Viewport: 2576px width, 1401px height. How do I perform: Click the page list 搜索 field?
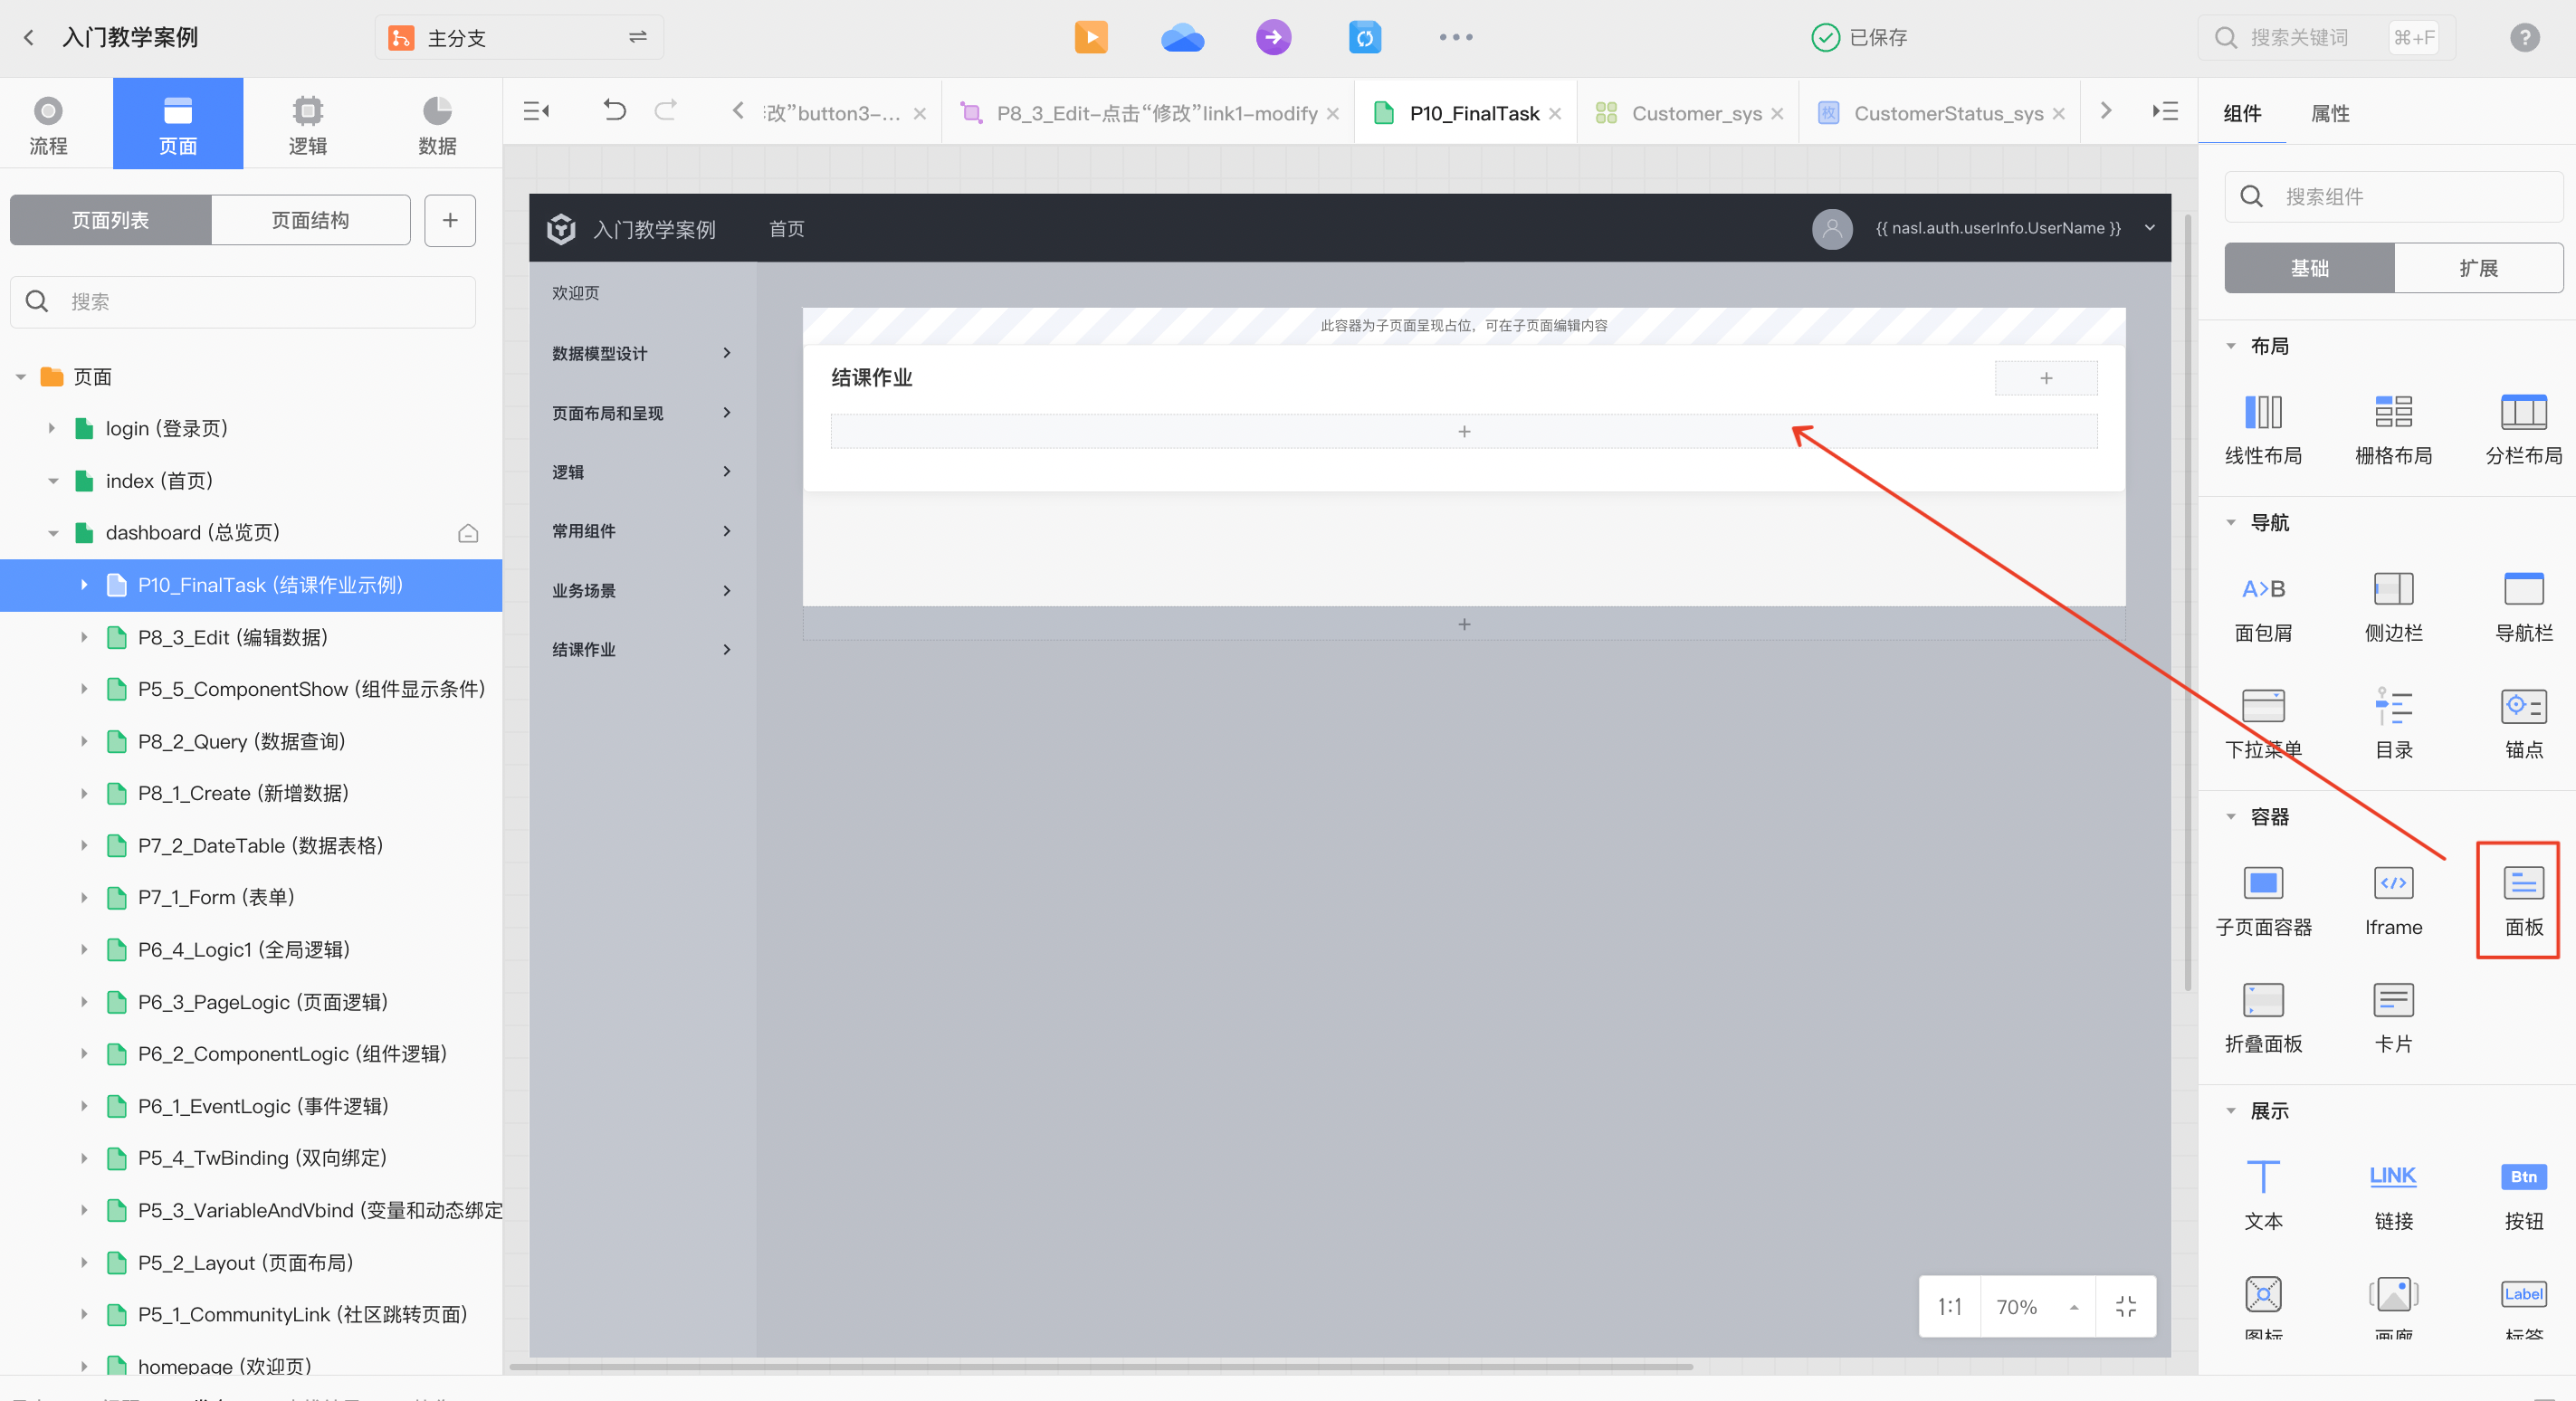pyautogui.click(x=243, y=301)
